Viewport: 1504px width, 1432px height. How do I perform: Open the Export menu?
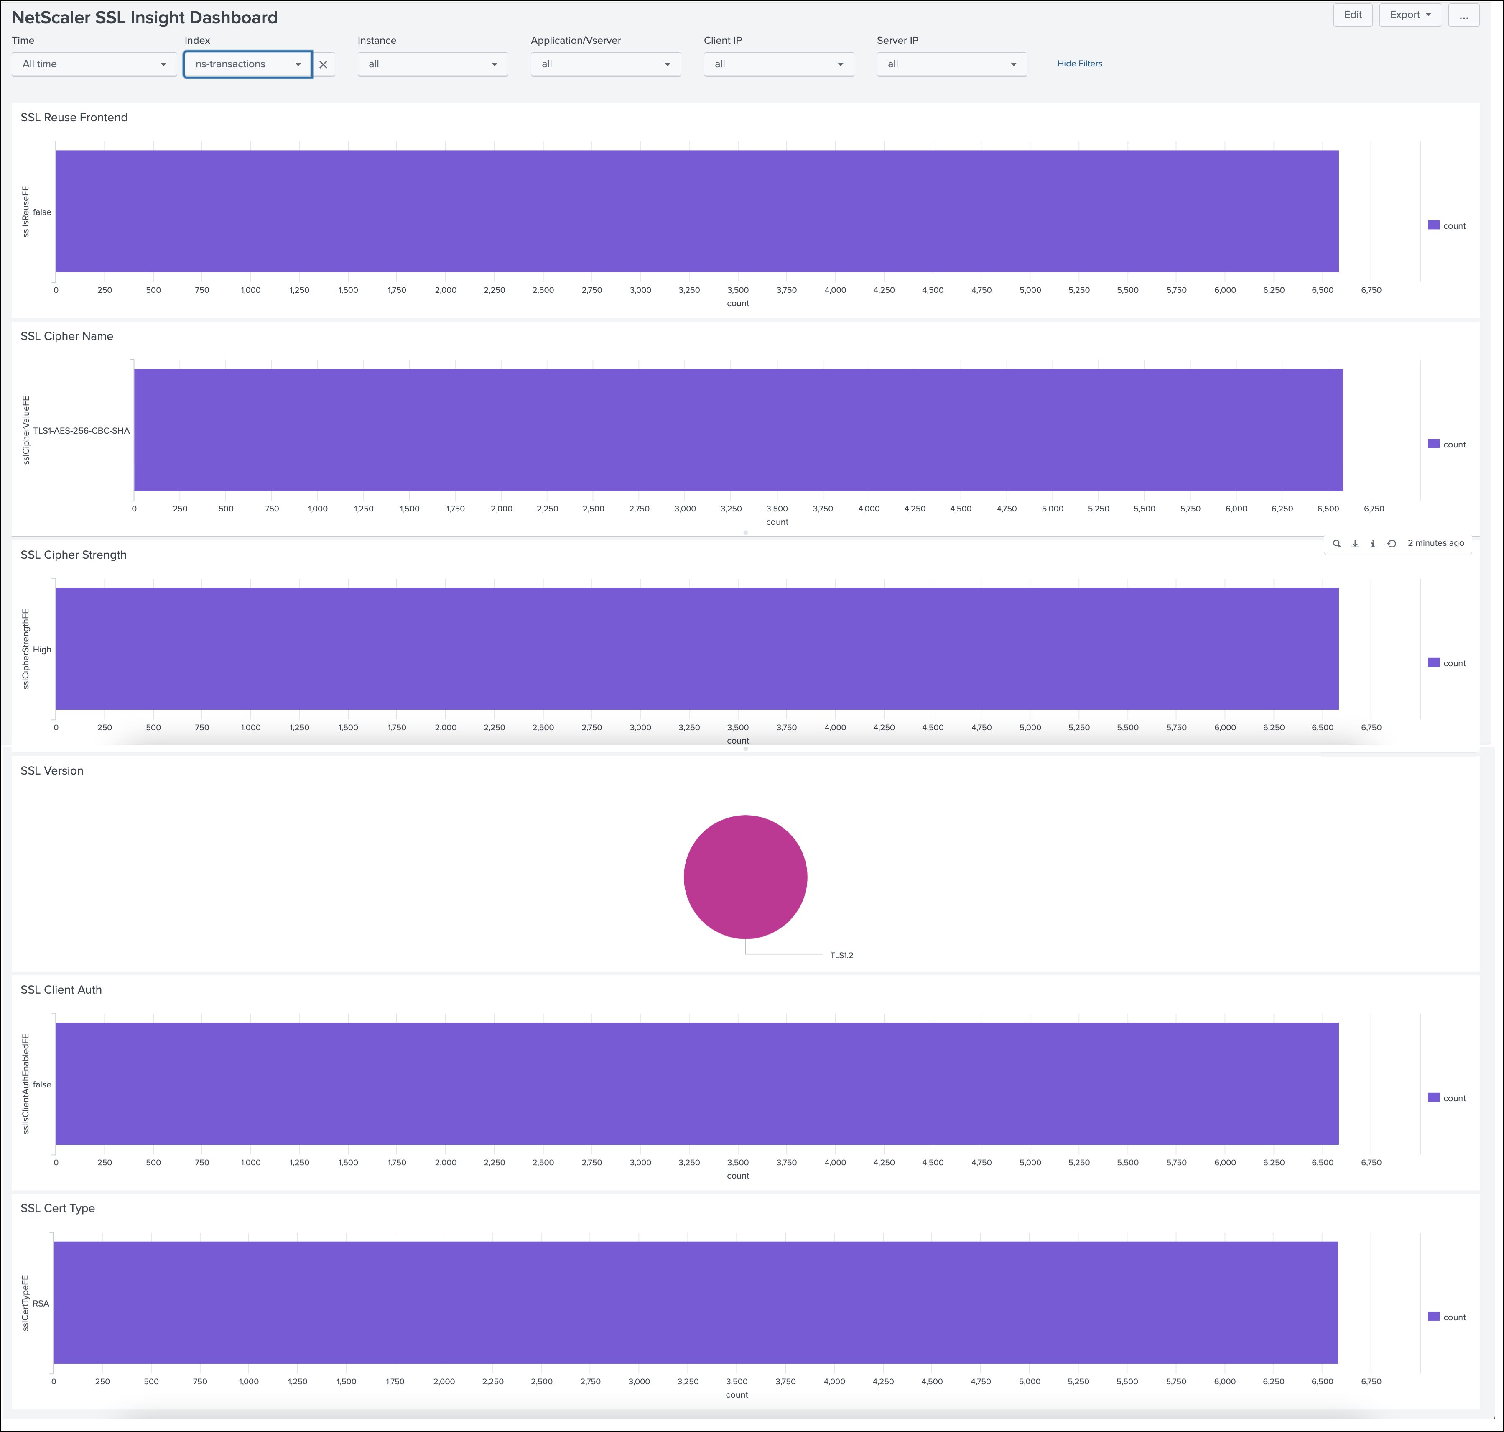point(1410,15)
